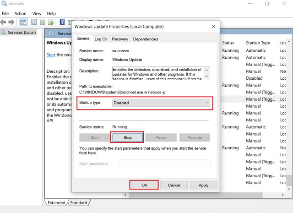Click the Back arrow in the Services toolbar

[x=3, y=22]
